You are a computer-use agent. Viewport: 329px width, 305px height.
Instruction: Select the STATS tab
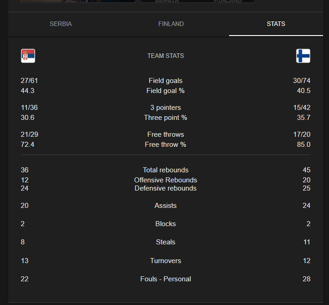tap(276, 24)
